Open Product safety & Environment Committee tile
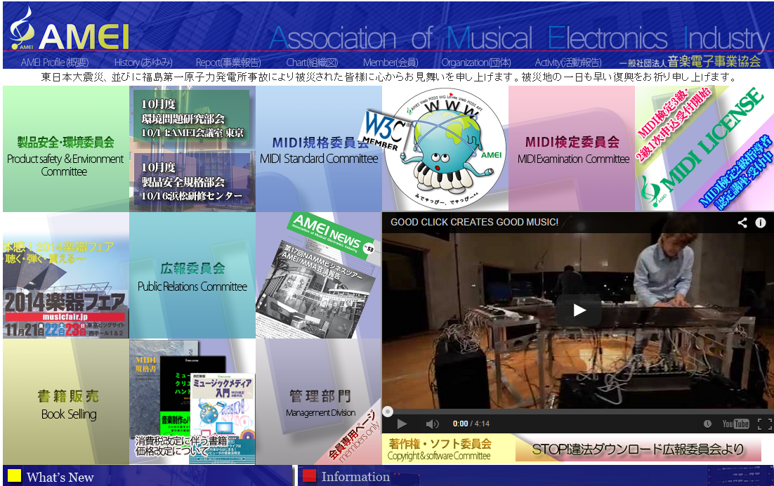 click(x=65, y=149)
